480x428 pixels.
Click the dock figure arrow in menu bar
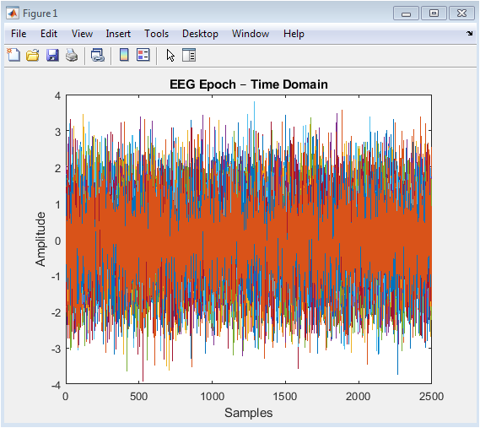(470, 33)
